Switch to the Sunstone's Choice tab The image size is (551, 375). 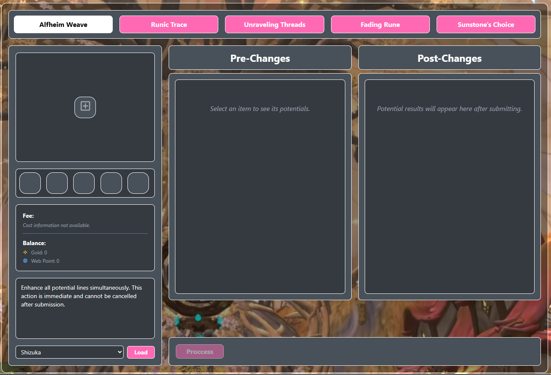click(486, 24)
